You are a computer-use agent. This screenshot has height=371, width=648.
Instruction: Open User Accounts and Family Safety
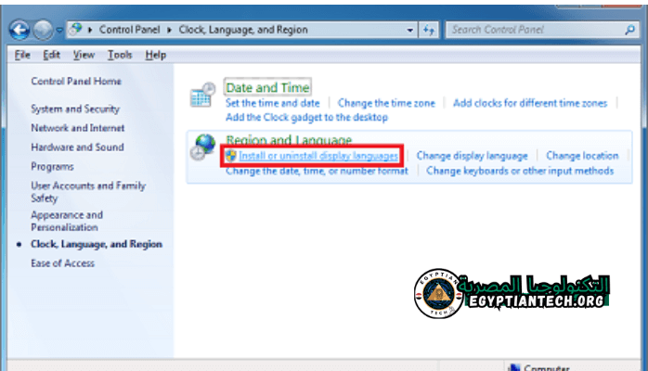coord(88,192)
